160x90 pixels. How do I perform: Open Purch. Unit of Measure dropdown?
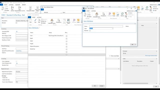coord(27,82)
